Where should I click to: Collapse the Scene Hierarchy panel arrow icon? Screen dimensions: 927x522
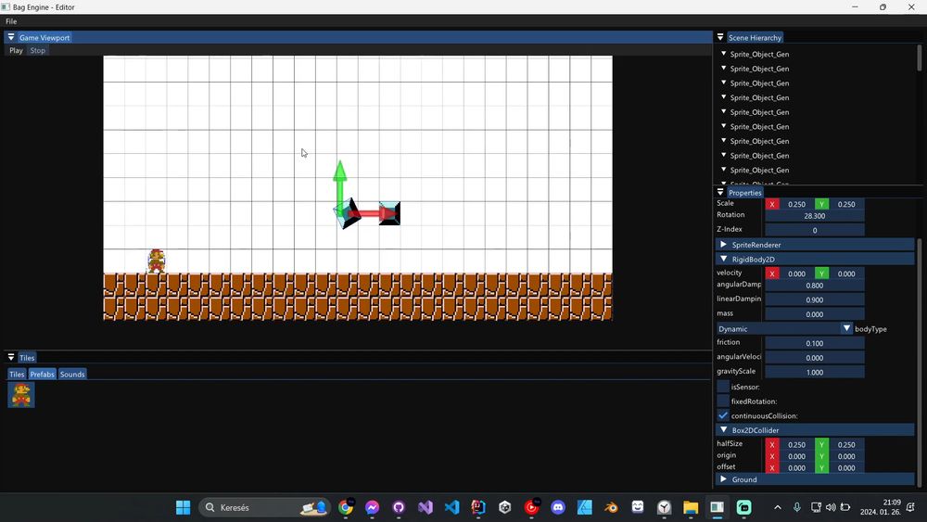pos(720,37)
